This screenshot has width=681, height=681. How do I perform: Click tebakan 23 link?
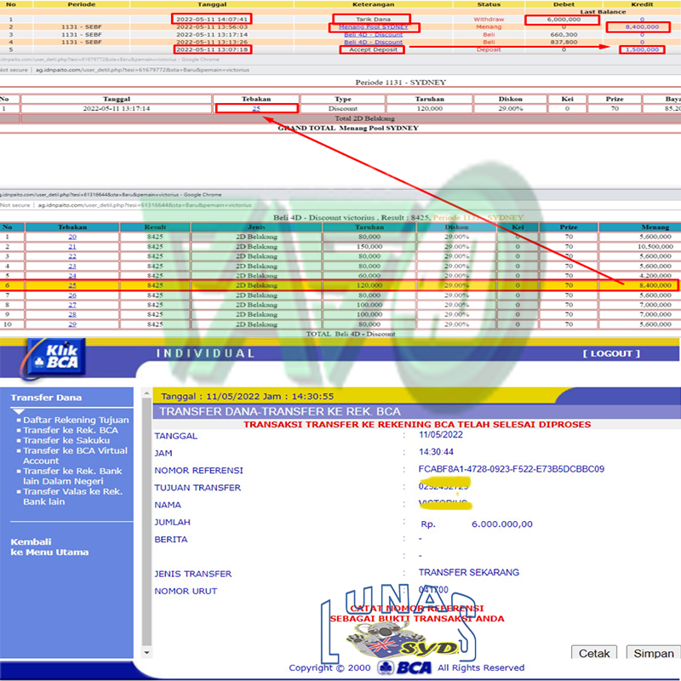point(72,266)
